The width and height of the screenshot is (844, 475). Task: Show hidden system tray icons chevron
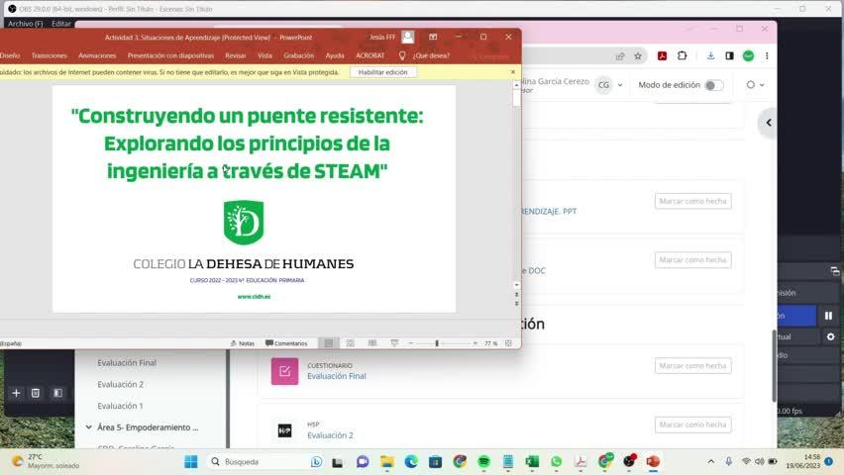(x=711, y=461)
